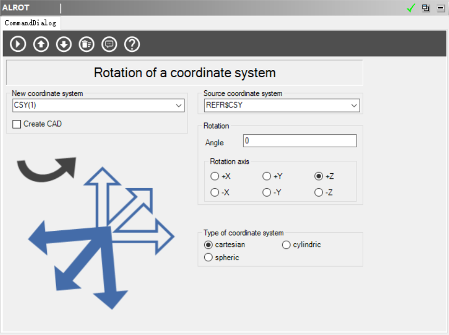Image resolution: width=449 pixels, height=335 pixels.
Task: Click the execute (play) command icon
Action: pos(18,44)
